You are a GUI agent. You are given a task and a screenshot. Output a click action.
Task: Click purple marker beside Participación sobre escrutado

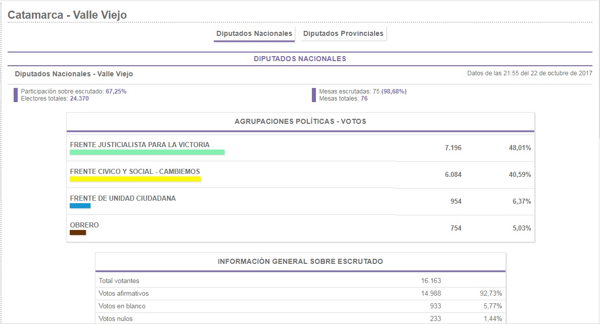point(16,95)
